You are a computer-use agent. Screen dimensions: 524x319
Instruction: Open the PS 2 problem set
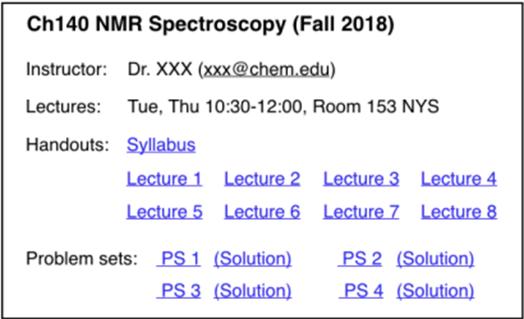coord(360,258)
